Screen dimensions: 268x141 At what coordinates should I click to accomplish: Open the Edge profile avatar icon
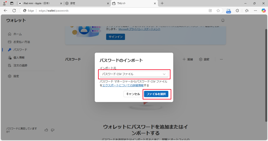click(x=4, y=3)
